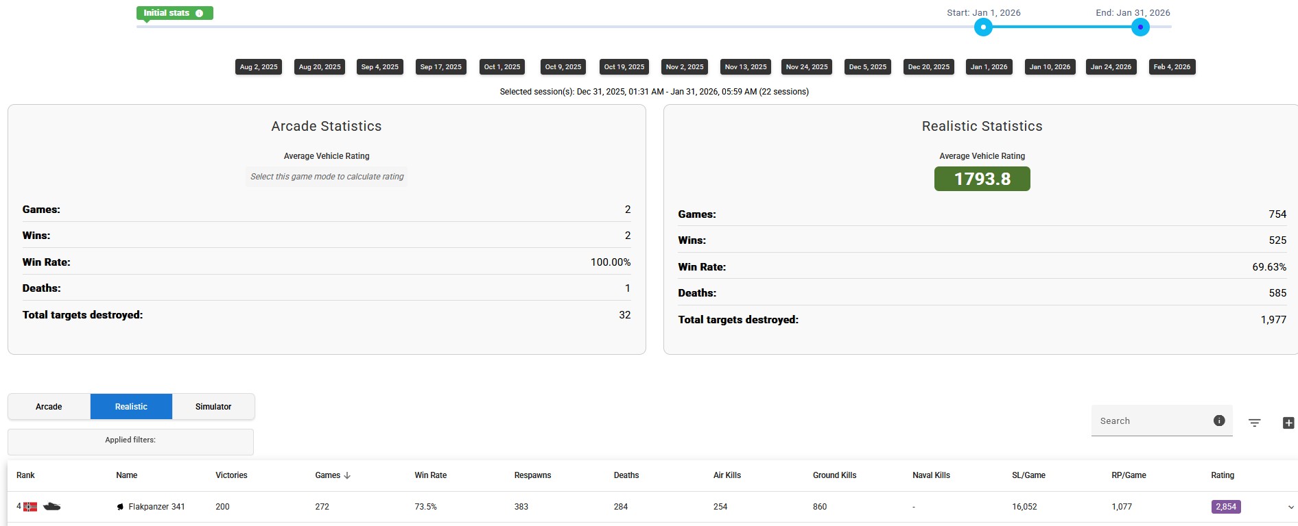Click the premium icon beside Flakpanzer 341
The image size is (1298, 526).
120,507
